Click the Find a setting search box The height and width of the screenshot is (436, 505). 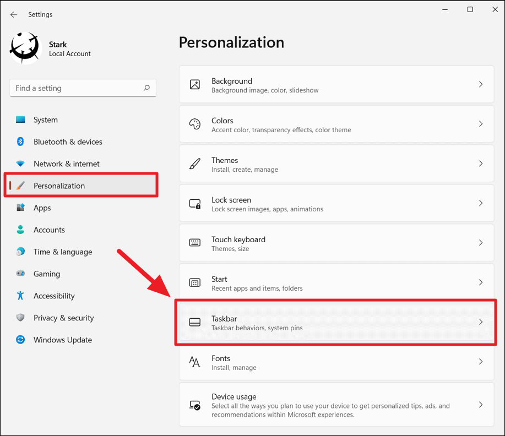click(x=83, y=88)
